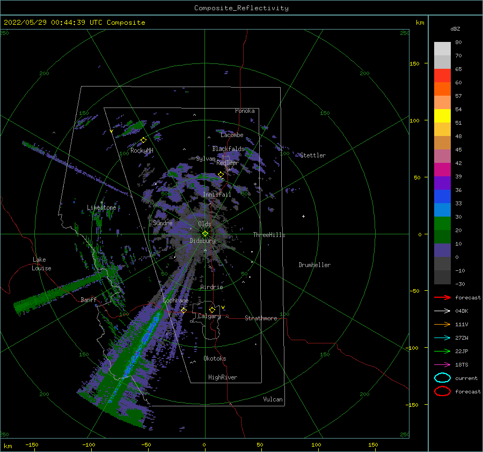
Task: Click the RedDeer label
Action: pyautogui.click(x=228, y=163)
